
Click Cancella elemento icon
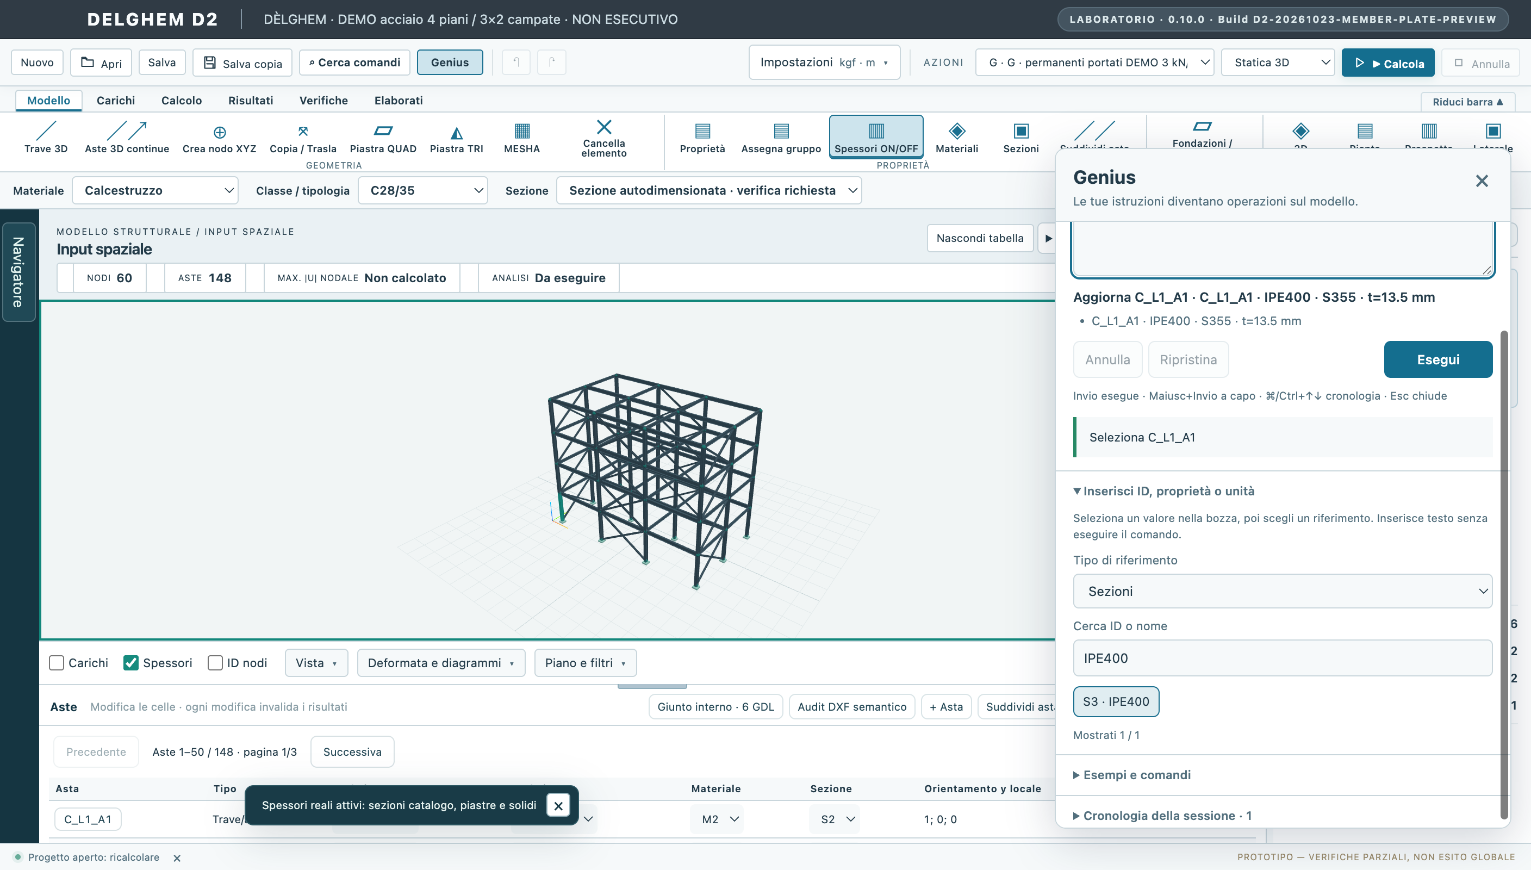604,127
